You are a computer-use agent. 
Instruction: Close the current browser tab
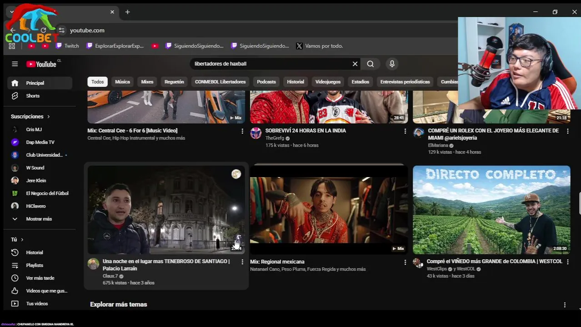112,12
